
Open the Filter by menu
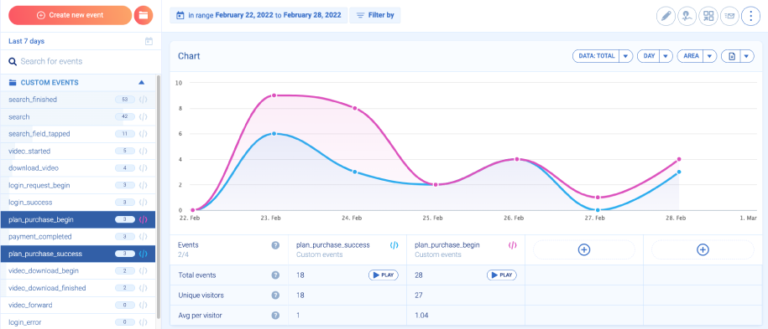point(374,15)
